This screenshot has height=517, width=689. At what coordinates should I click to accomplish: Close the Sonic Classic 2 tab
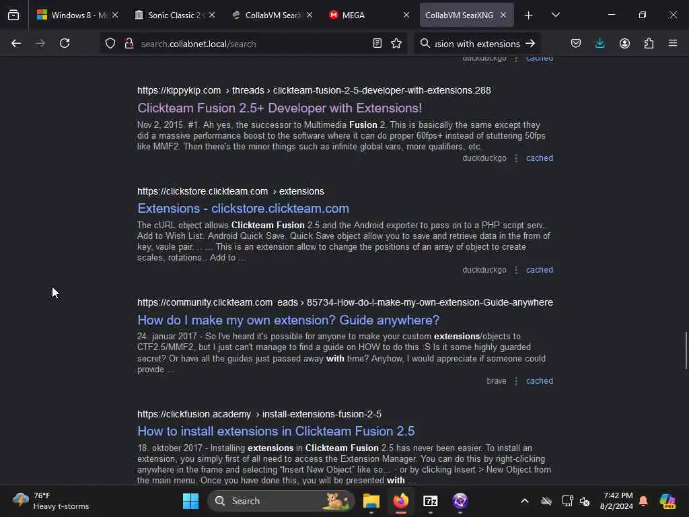point(212,15)
